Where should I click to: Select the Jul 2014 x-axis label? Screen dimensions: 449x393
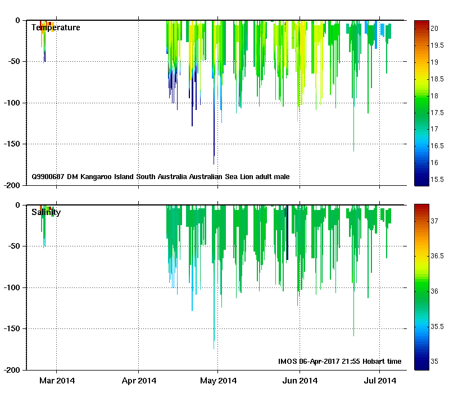click(x=380, y=381)
